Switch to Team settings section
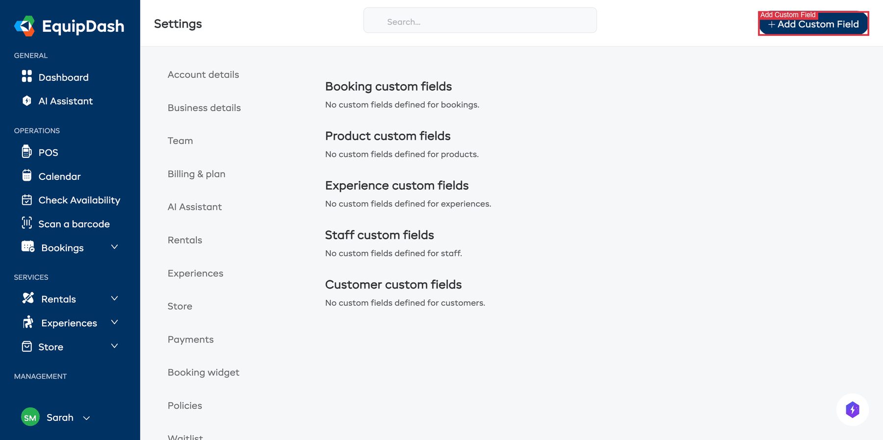This screenshot has width=883, height=440. coord(181,141)
